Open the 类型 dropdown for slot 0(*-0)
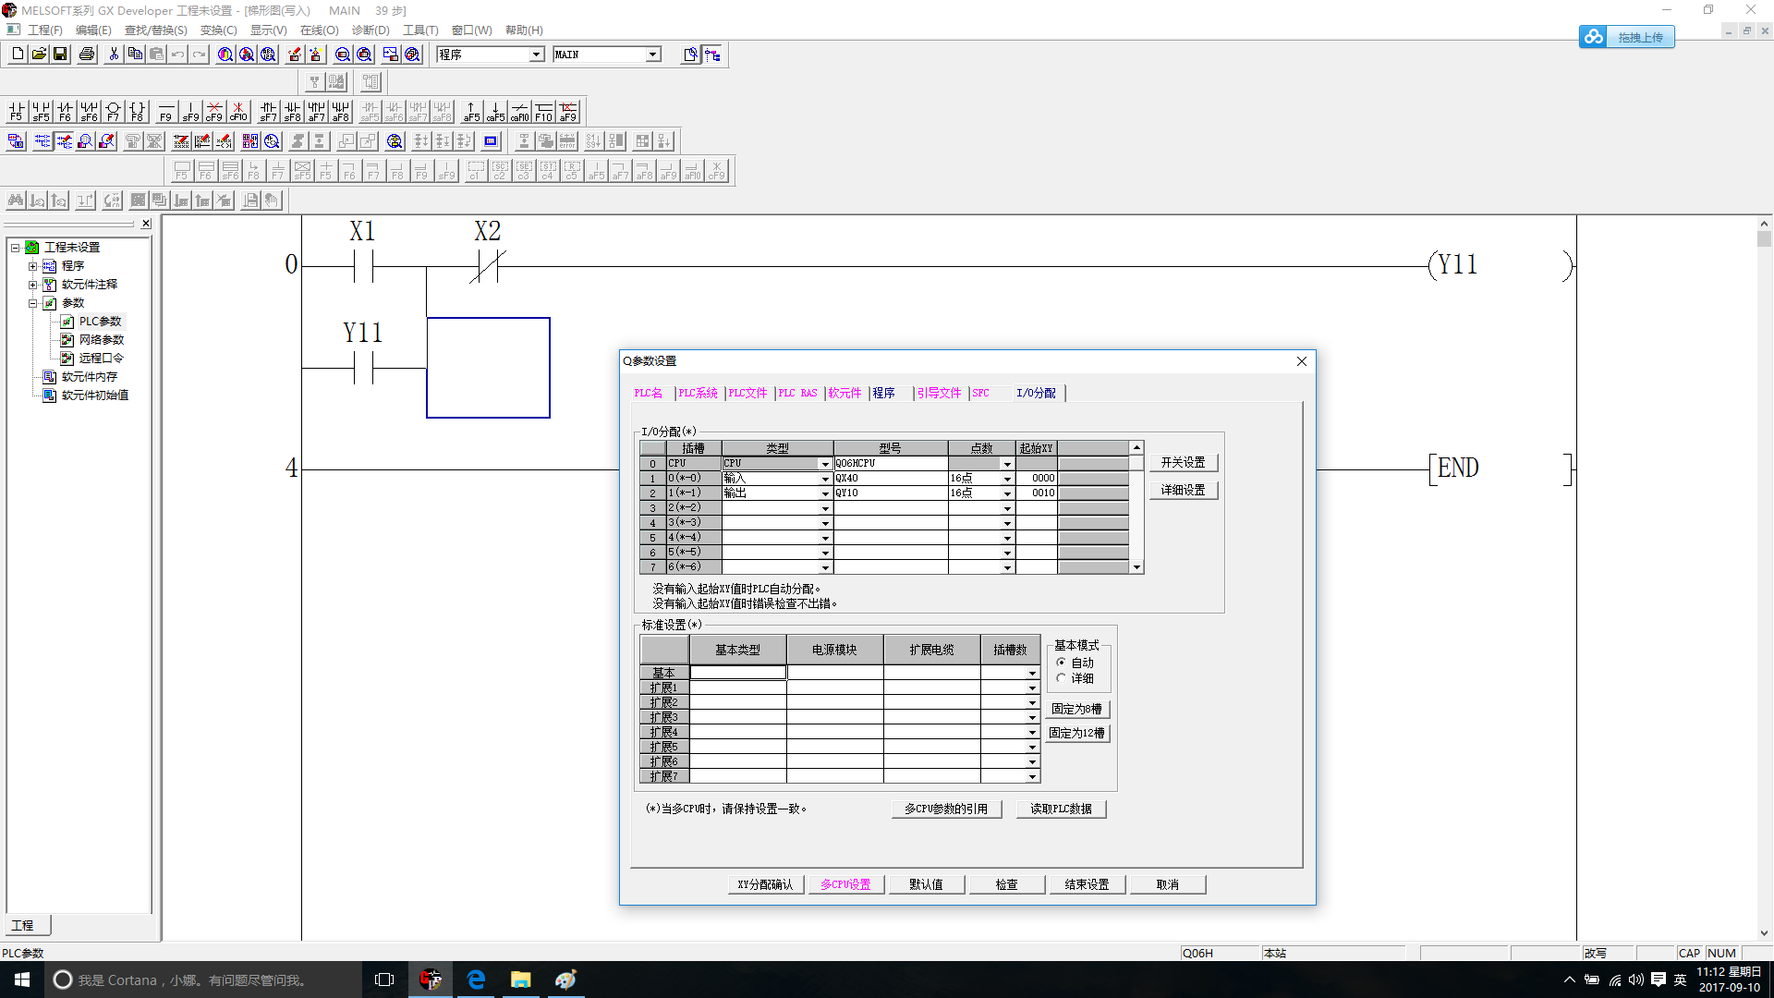 pyautogui.click(x=825, y=479)
